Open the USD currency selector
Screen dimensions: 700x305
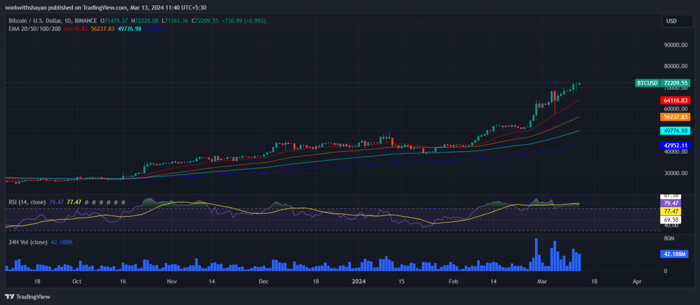click(x=671, y=22)
